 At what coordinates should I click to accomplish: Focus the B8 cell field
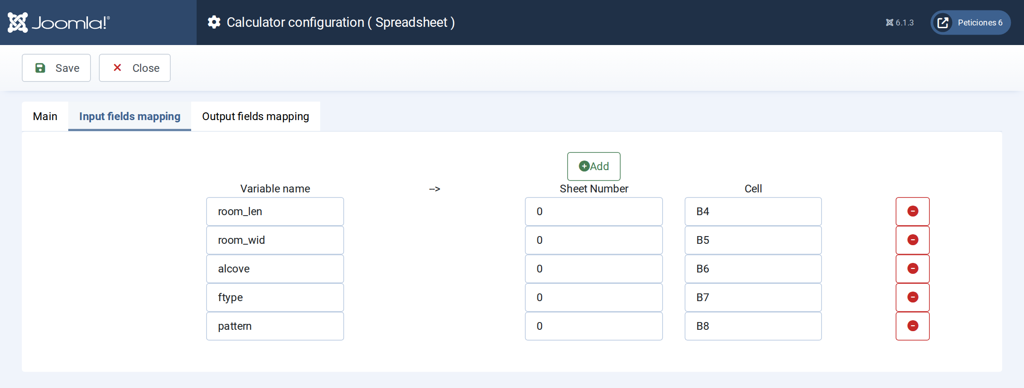[x=753, y=326]
